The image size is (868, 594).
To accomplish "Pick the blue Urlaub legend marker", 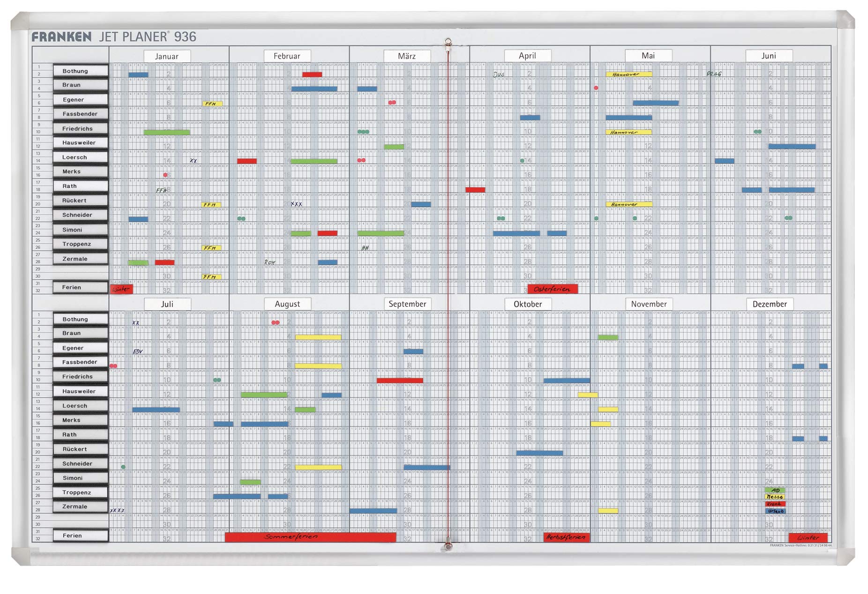I will point(775,511).
